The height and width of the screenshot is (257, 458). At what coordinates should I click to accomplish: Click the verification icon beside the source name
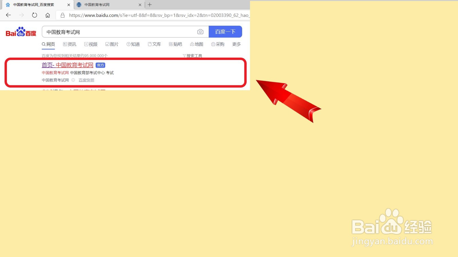(73, 80)
